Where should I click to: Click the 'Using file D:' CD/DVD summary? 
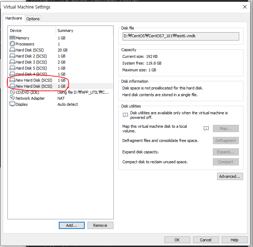83,92
